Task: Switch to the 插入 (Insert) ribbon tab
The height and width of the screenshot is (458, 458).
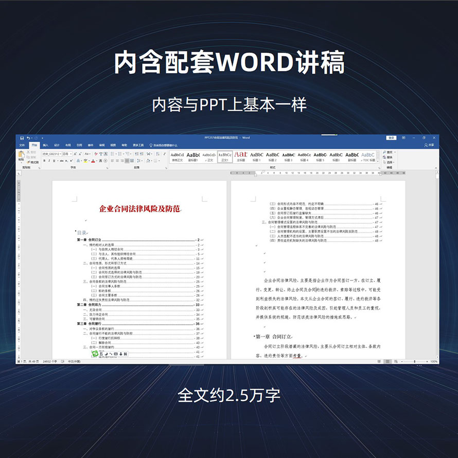Action: point(46,145)
